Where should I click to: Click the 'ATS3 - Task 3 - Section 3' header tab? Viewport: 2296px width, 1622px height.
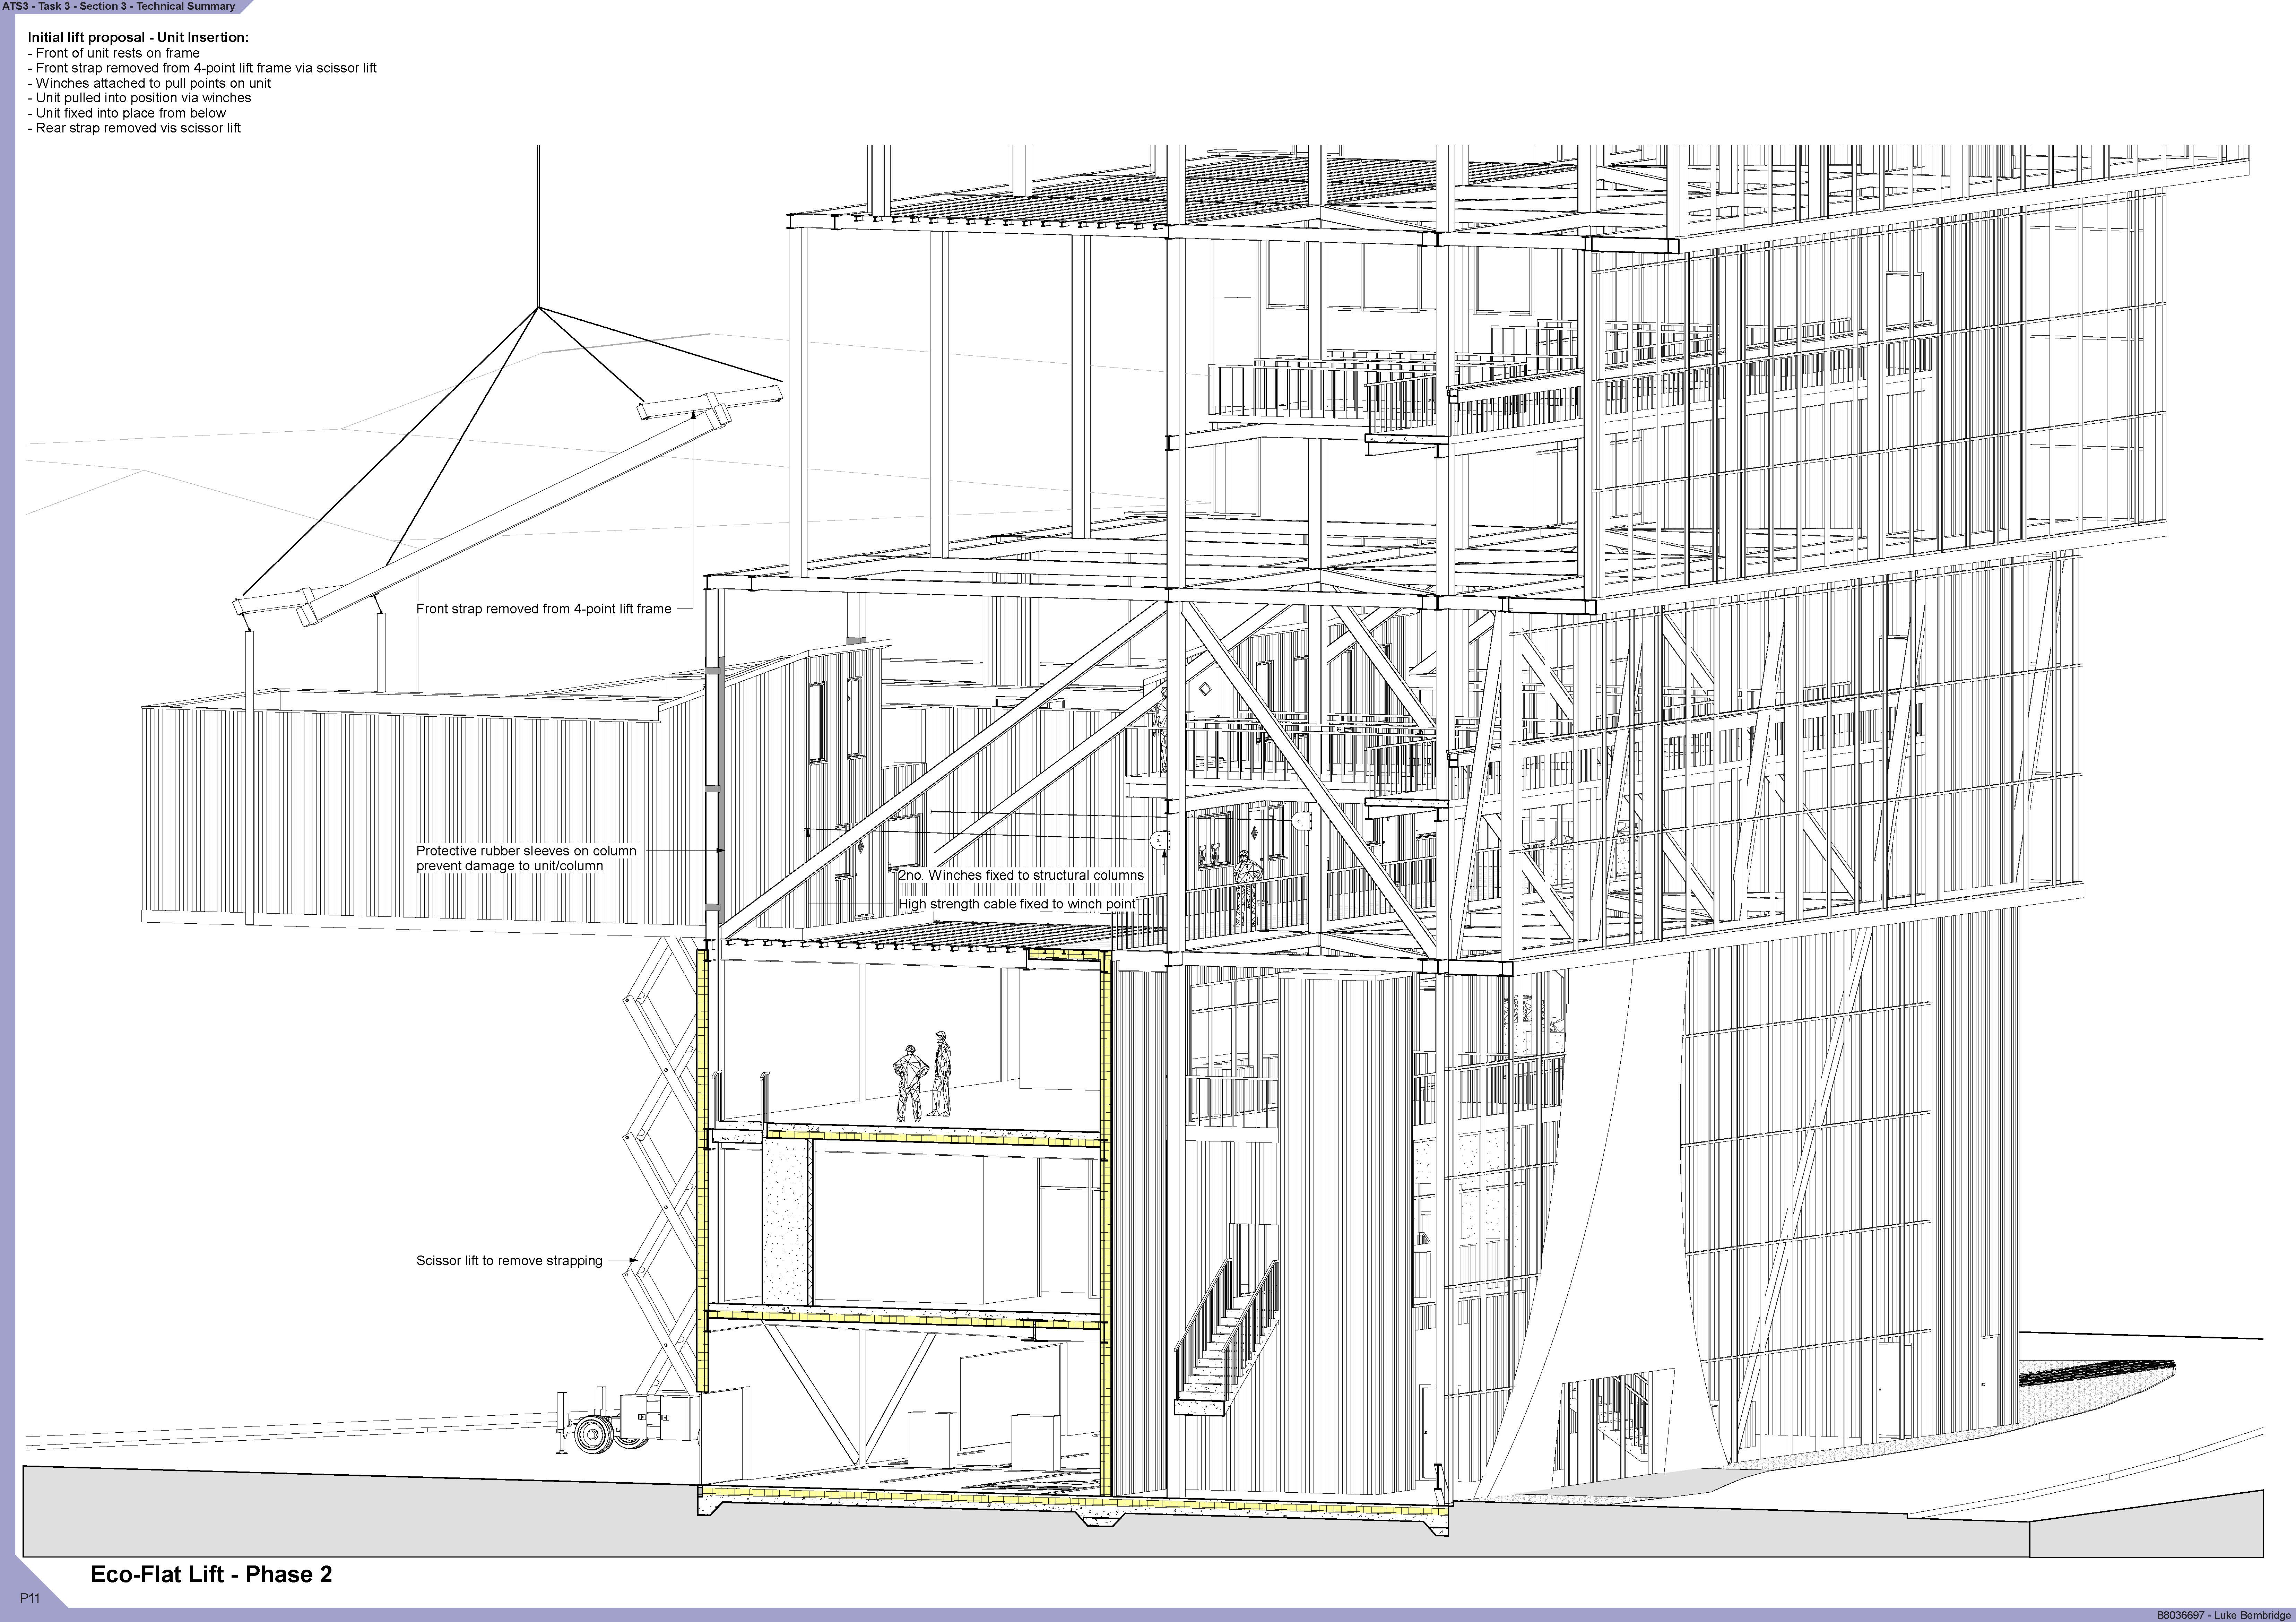click(119, 6)
